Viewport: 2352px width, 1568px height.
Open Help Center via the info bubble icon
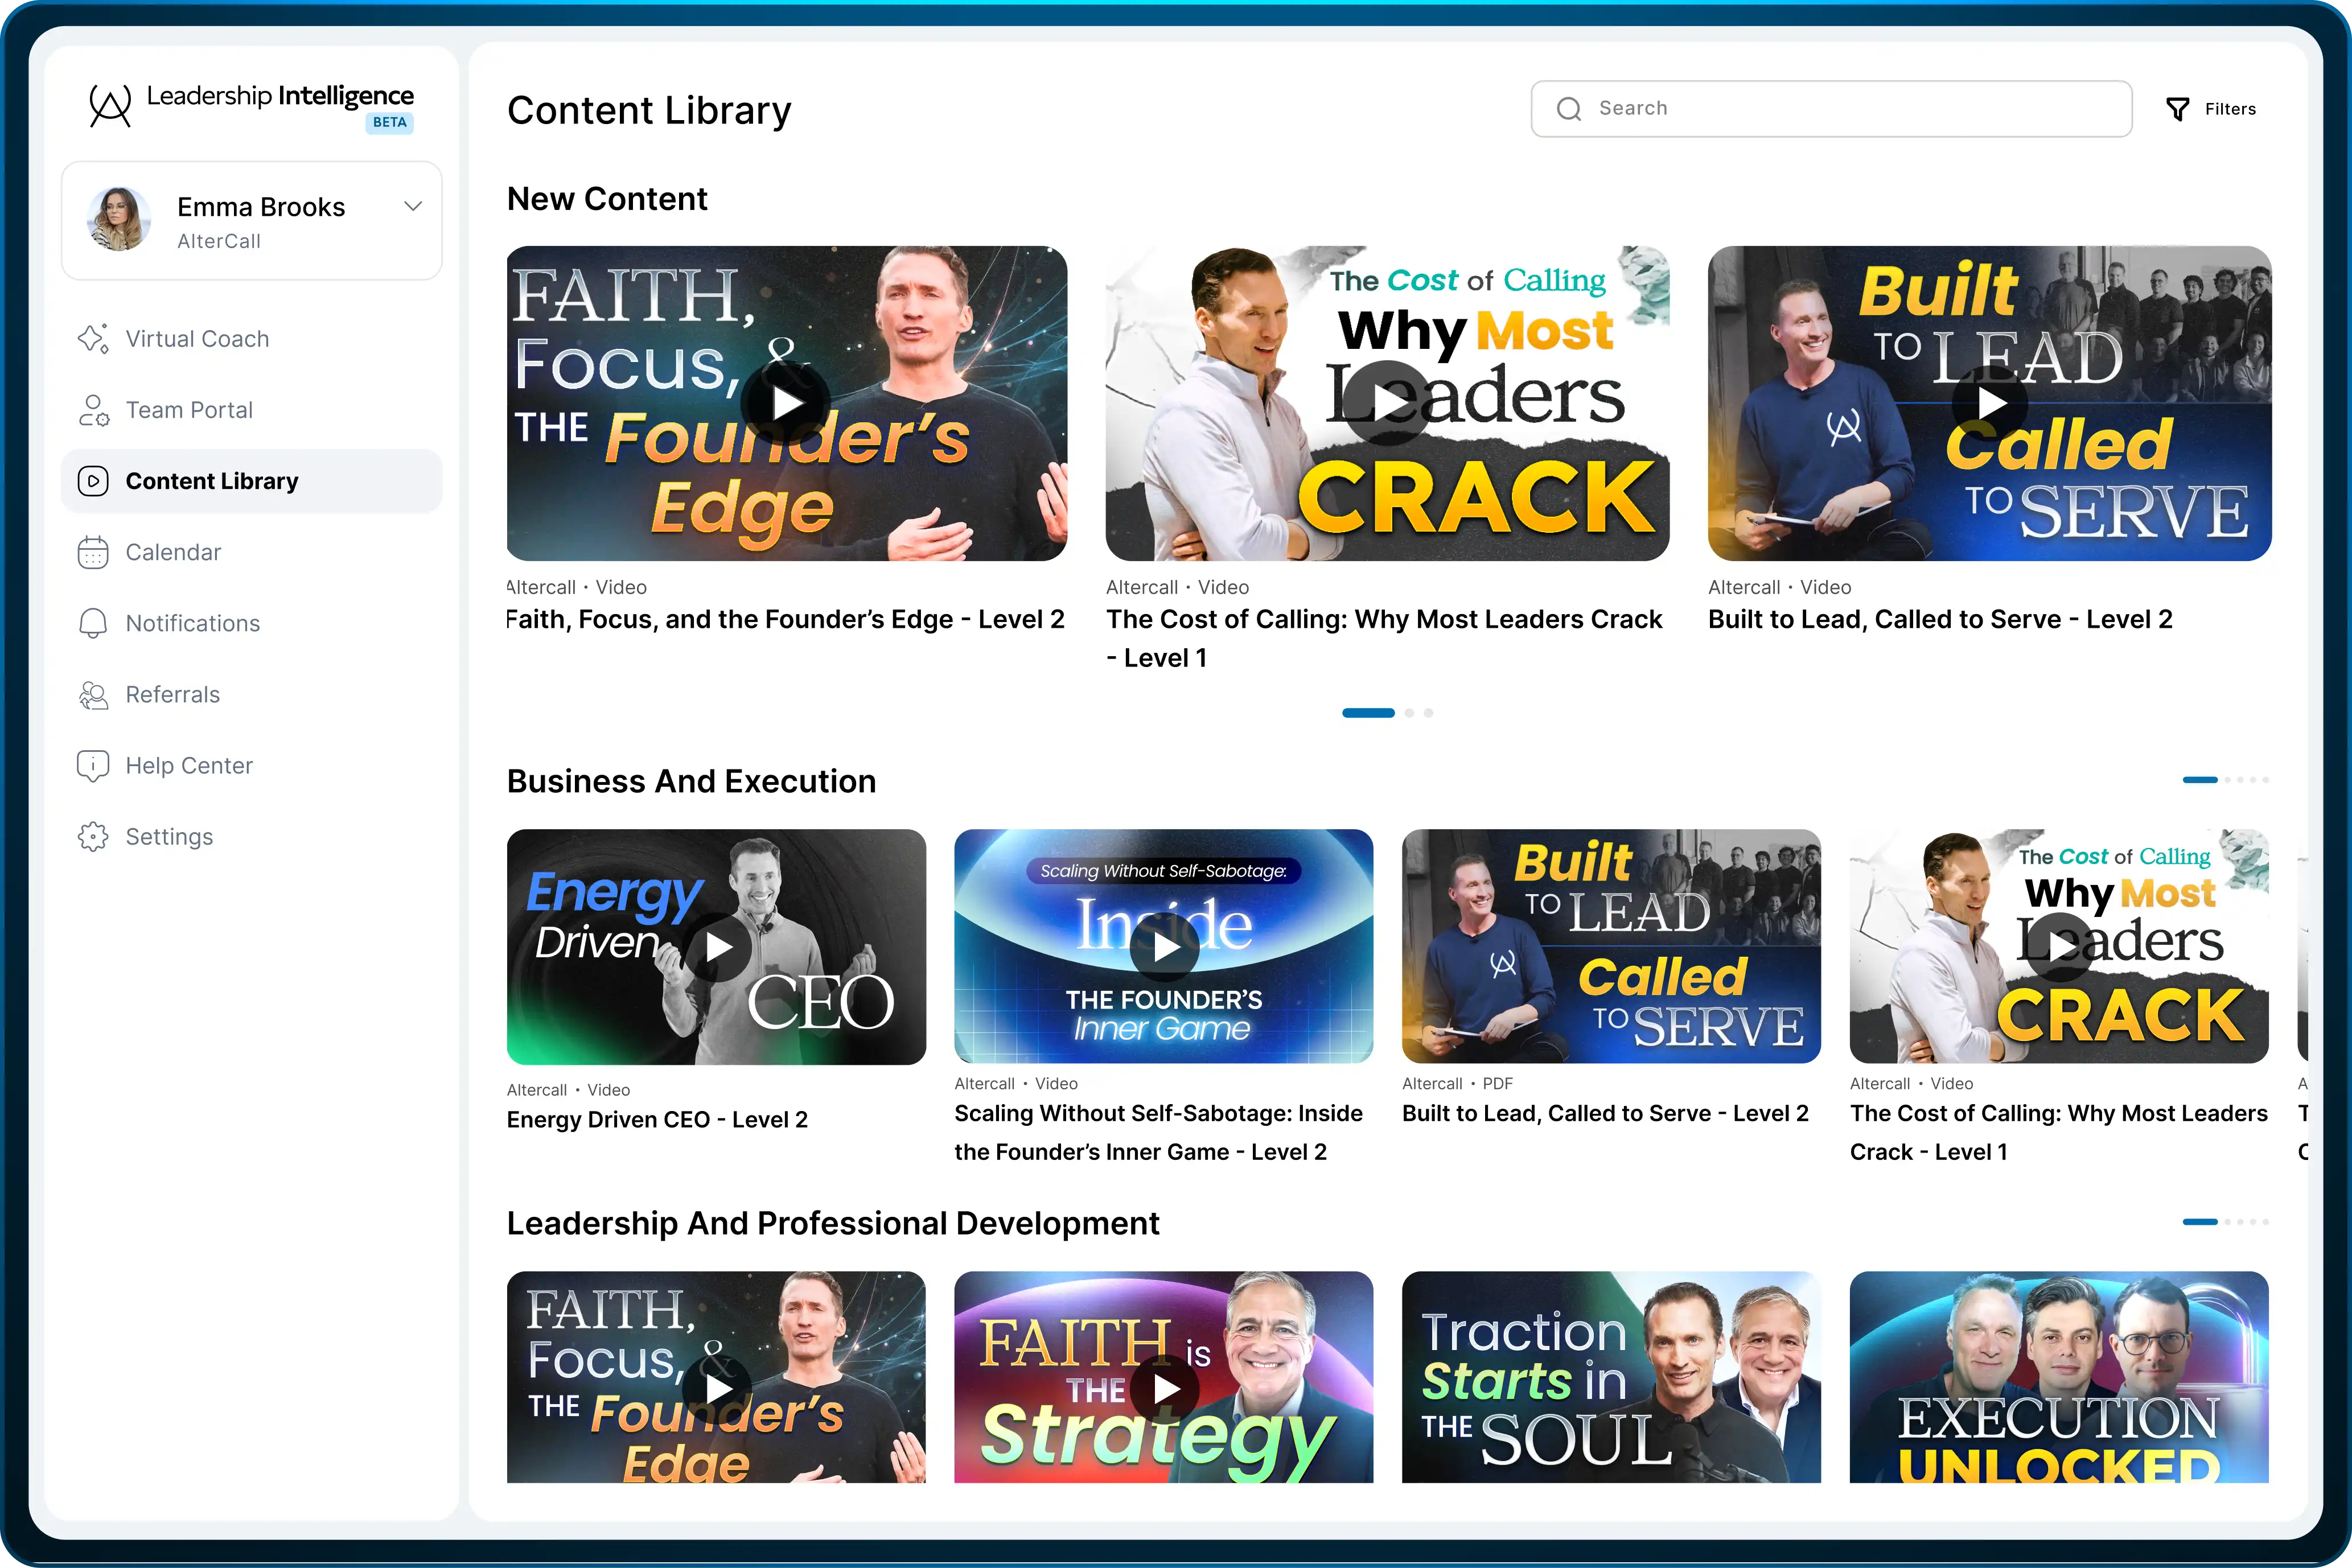93,766
